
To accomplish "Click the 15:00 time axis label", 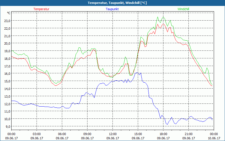I will tap(138, 134).
